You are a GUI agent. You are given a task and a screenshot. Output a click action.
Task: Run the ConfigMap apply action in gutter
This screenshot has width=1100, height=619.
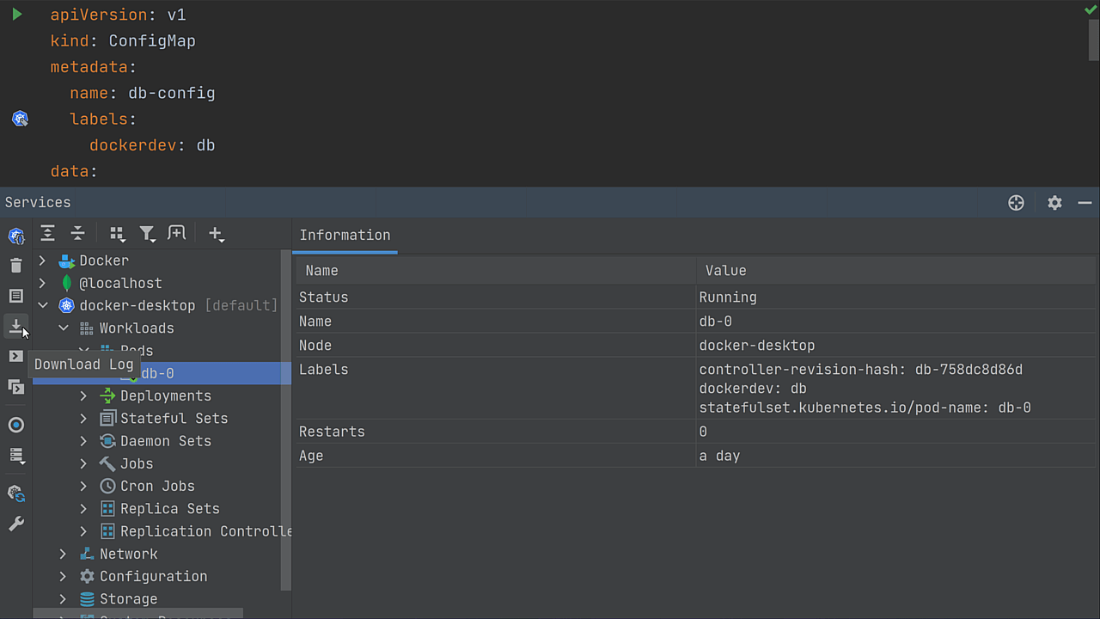pos(16,14)
